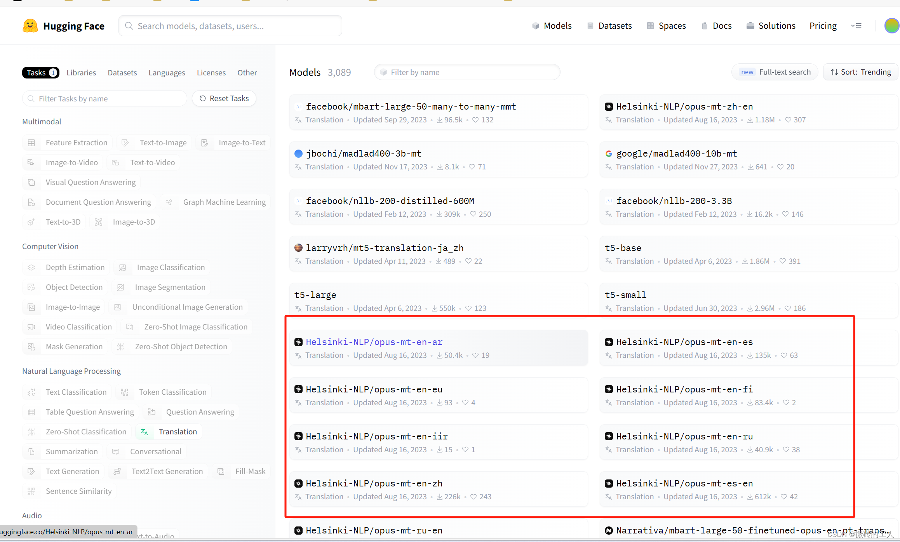Click the jbochi blue avatar icon

(298, 154)
